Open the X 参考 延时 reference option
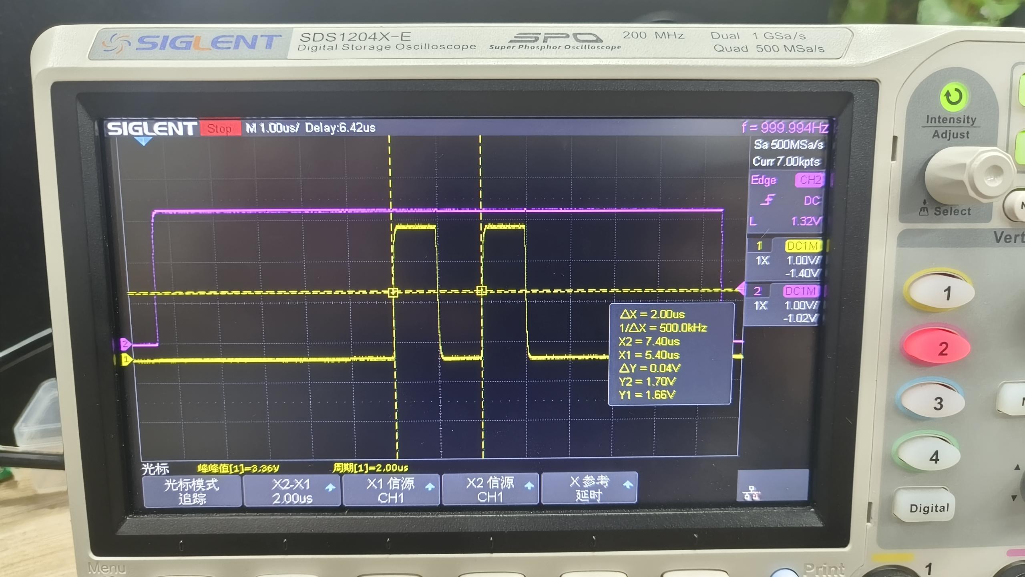 589,488
